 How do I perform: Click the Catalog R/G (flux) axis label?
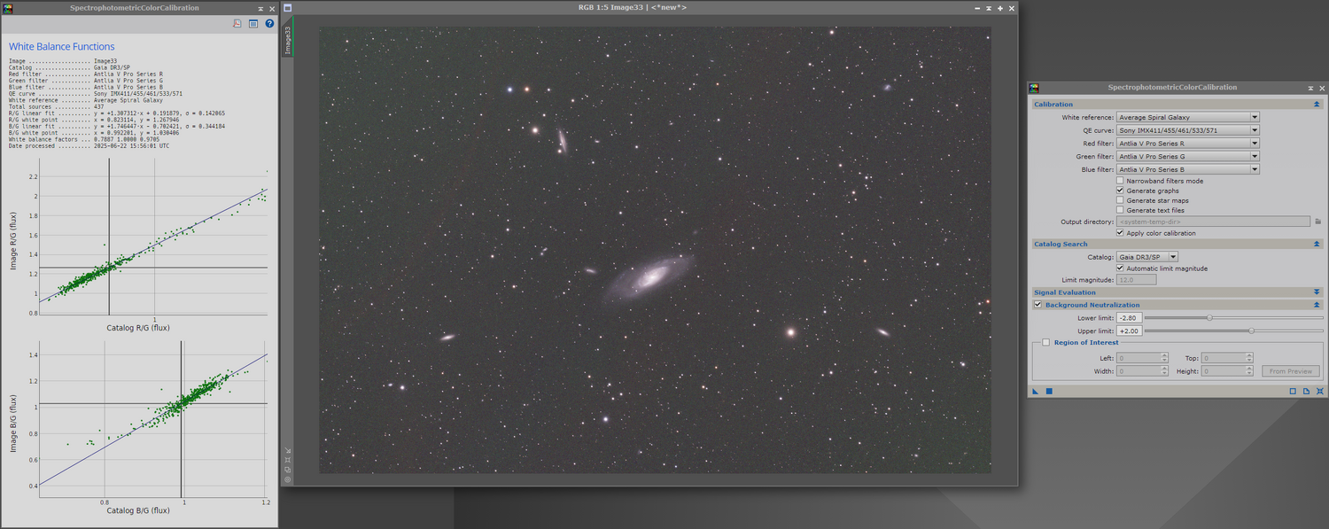click(x=138, y=328)
